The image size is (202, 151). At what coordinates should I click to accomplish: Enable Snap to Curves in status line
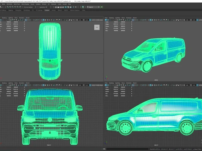pyautogui.click(x=10, y=7)
